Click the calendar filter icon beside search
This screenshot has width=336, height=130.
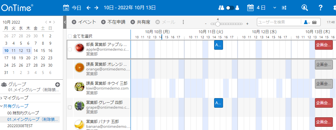(314, 22)
